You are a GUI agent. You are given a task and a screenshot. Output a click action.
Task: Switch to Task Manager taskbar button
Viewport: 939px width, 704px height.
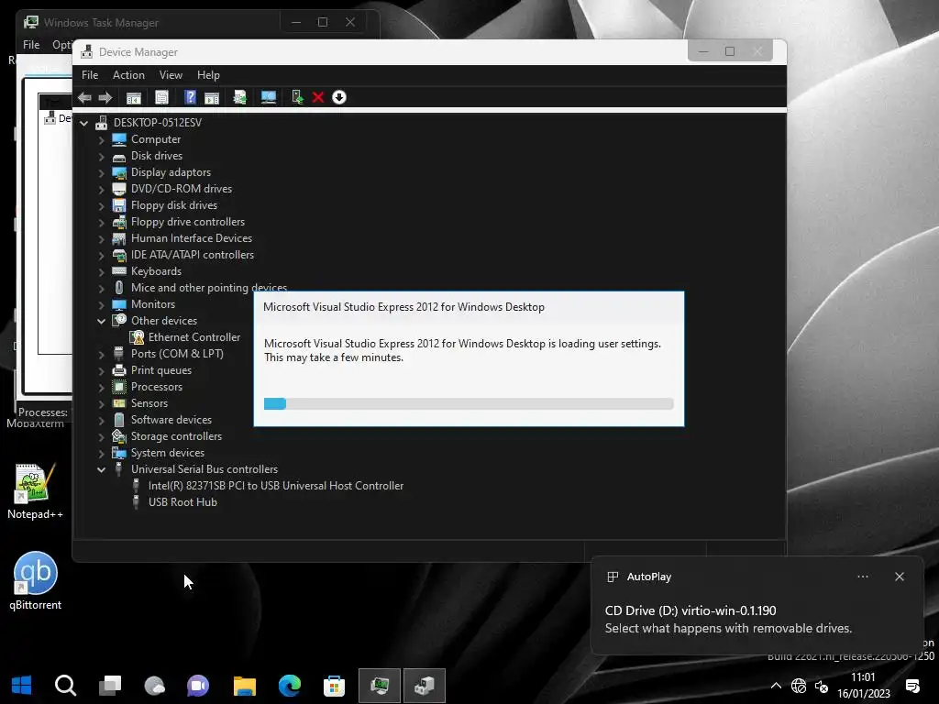[x=379, y=686]
